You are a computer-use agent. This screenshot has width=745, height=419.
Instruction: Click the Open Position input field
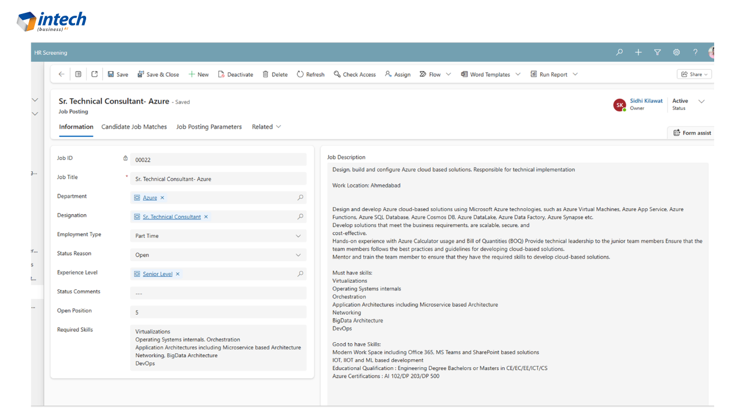click(218, 312)
